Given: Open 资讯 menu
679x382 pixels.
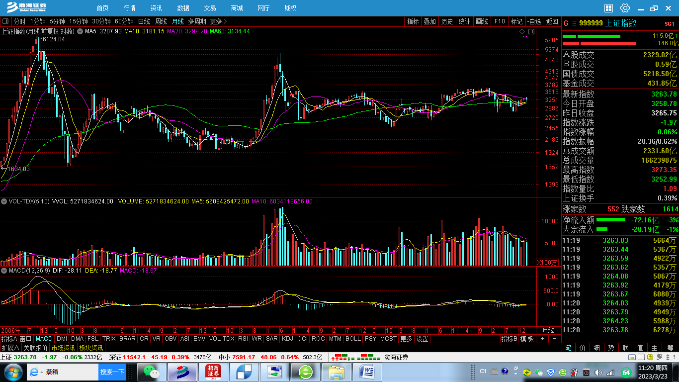Looking at the screenshot, I should click(156, 8).
